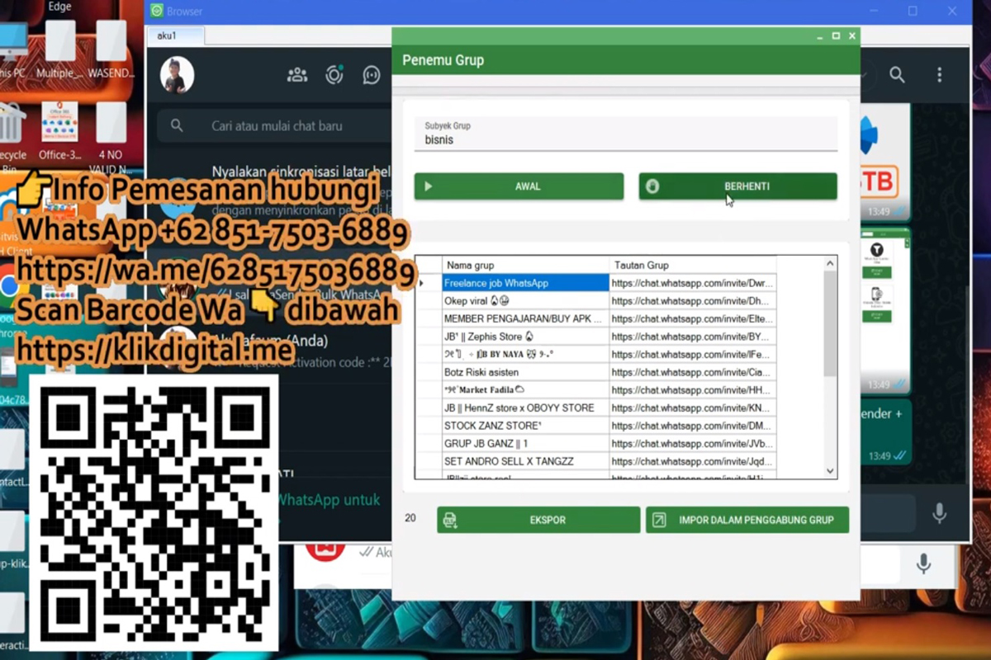Screen dimensions: 991x660
Task: Click the EKSPOR button
Action: tap(538, 520)
